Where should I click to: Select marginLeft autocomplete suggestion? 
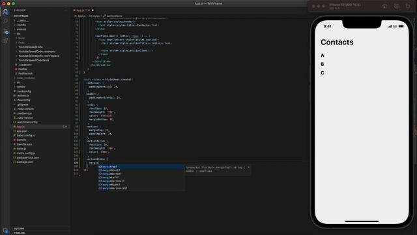point(141,178)
